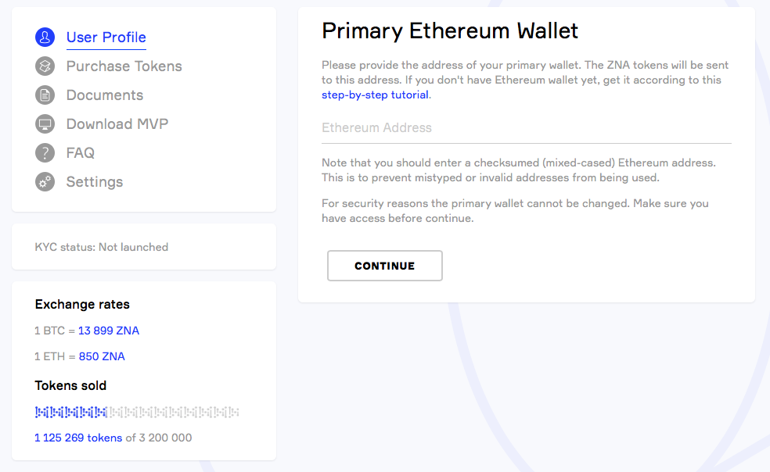Open the step-by-step tutorial link
This screenshot has width=770, height=472.
coord(375,95)
